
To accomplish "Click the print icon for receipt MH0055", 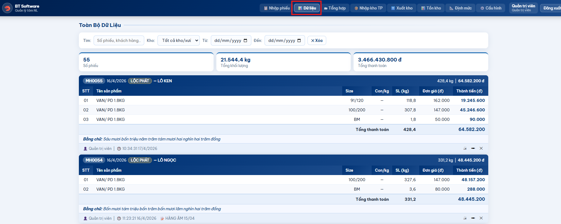I will coord(465,148).
